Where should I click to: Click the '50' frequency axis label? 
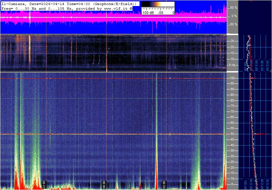(232, 134)
